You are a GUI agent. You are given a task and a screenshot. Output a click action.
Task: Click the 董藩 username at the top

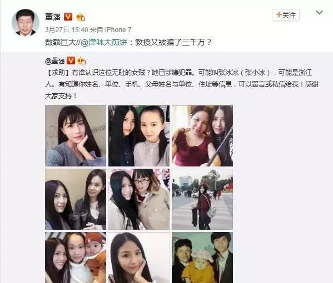coord(53,17)
